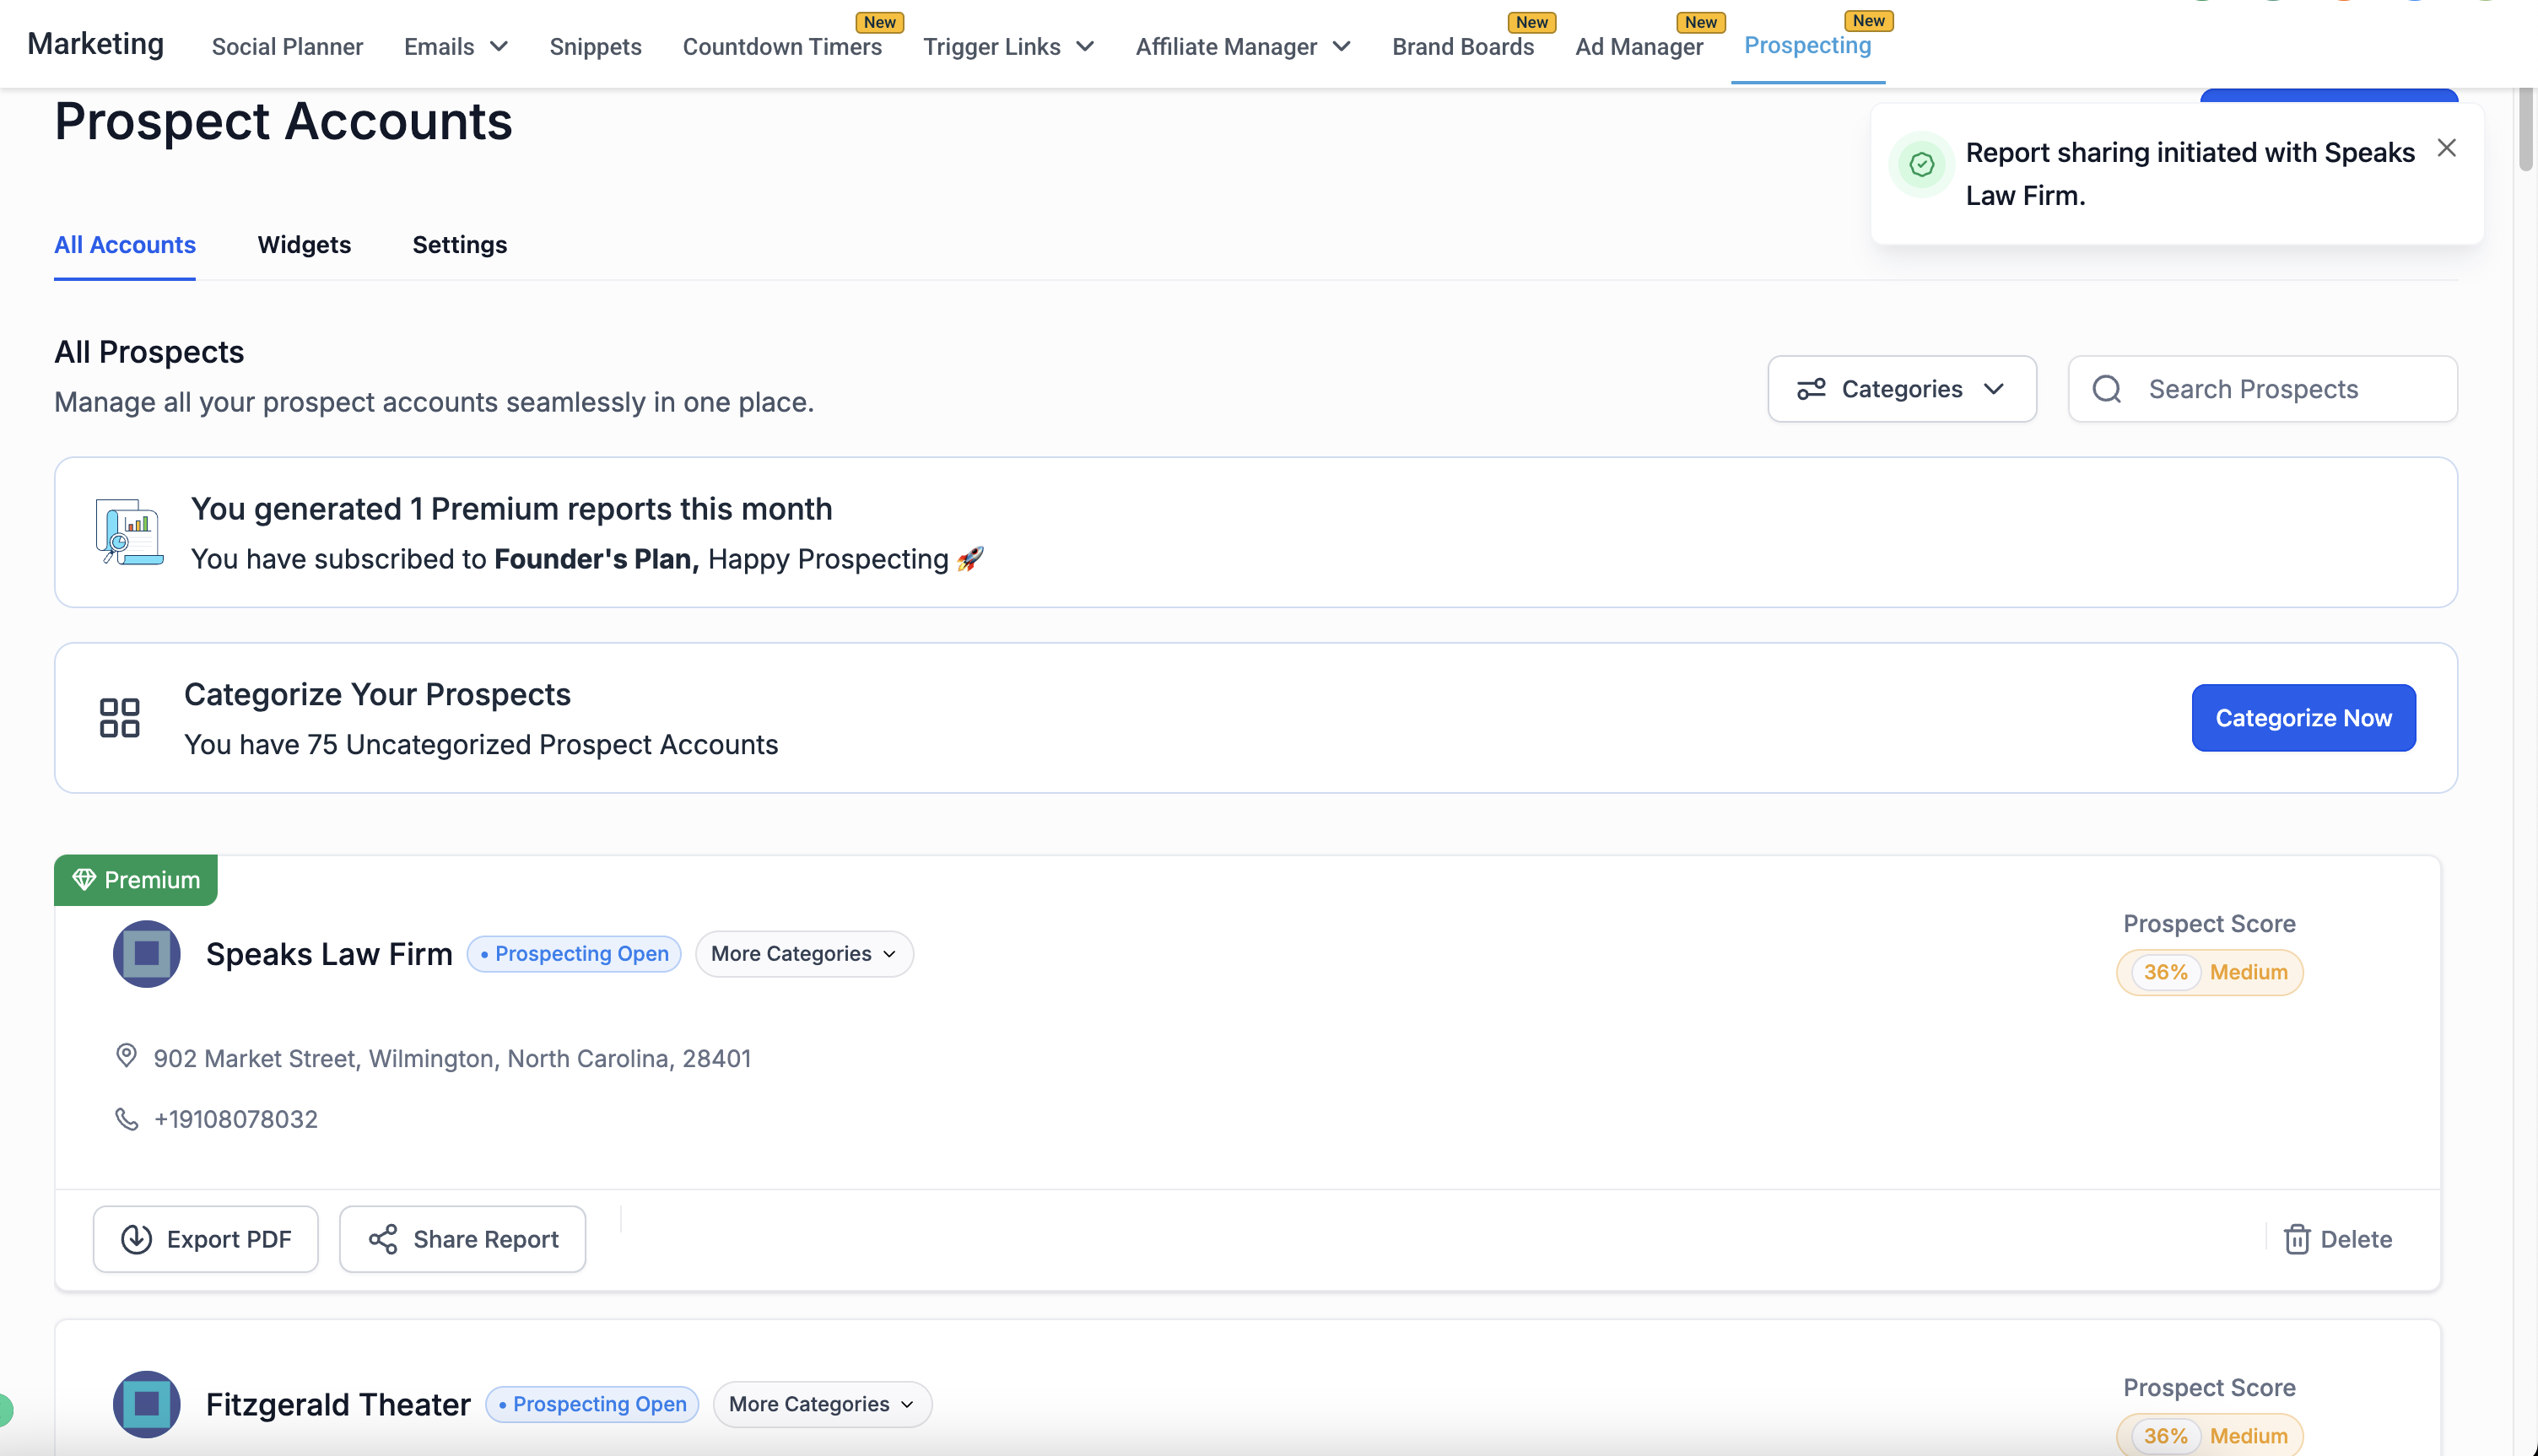2538x1456 pixels.
Task: Click the categorize grid icon
Action: tap(119, 717)
